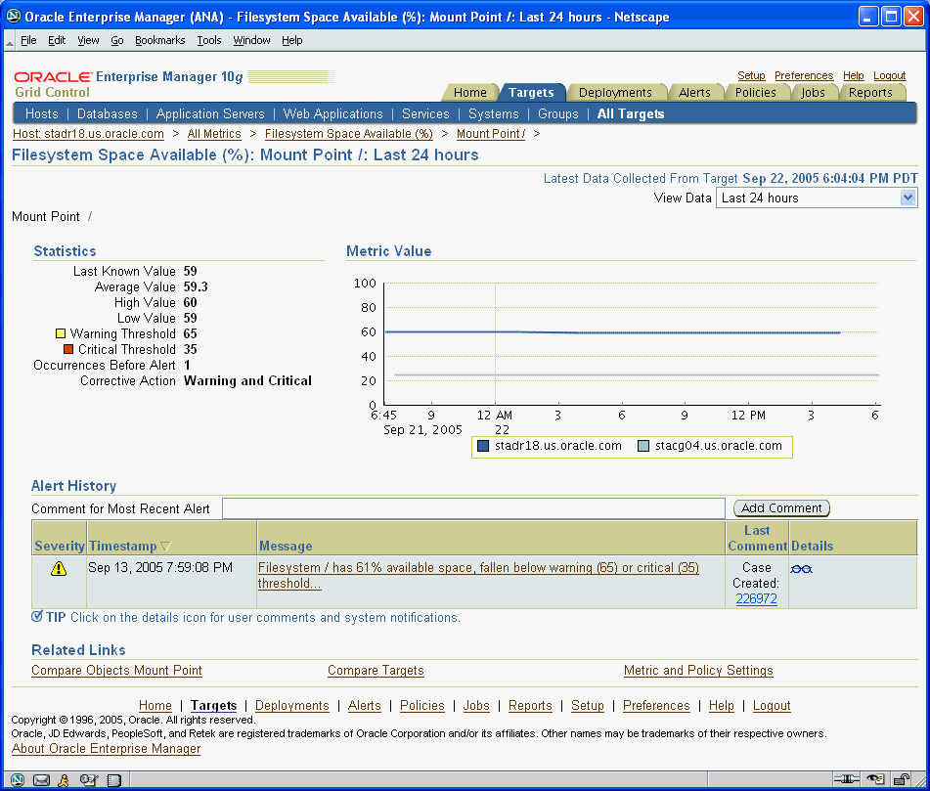This screenshot has width=930, height=791.
Task: Open alert details via eyeglasses icon
Action: [801, 568]
